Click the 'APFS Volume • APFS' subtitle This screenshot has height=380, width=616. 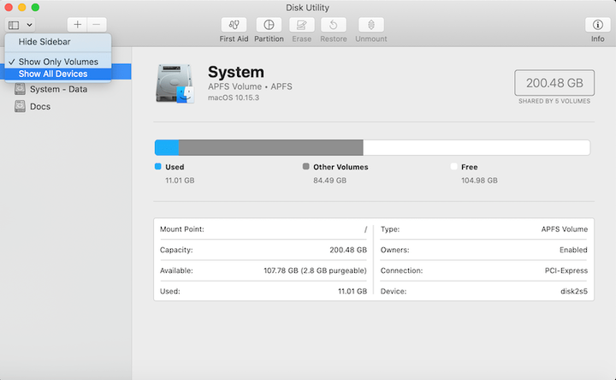click(x=250, y=86)
